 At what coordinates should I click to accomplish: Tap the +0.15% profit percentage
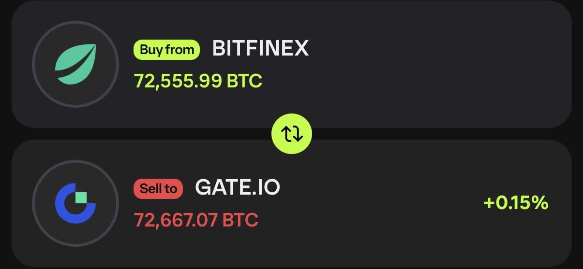coord(515,203)
